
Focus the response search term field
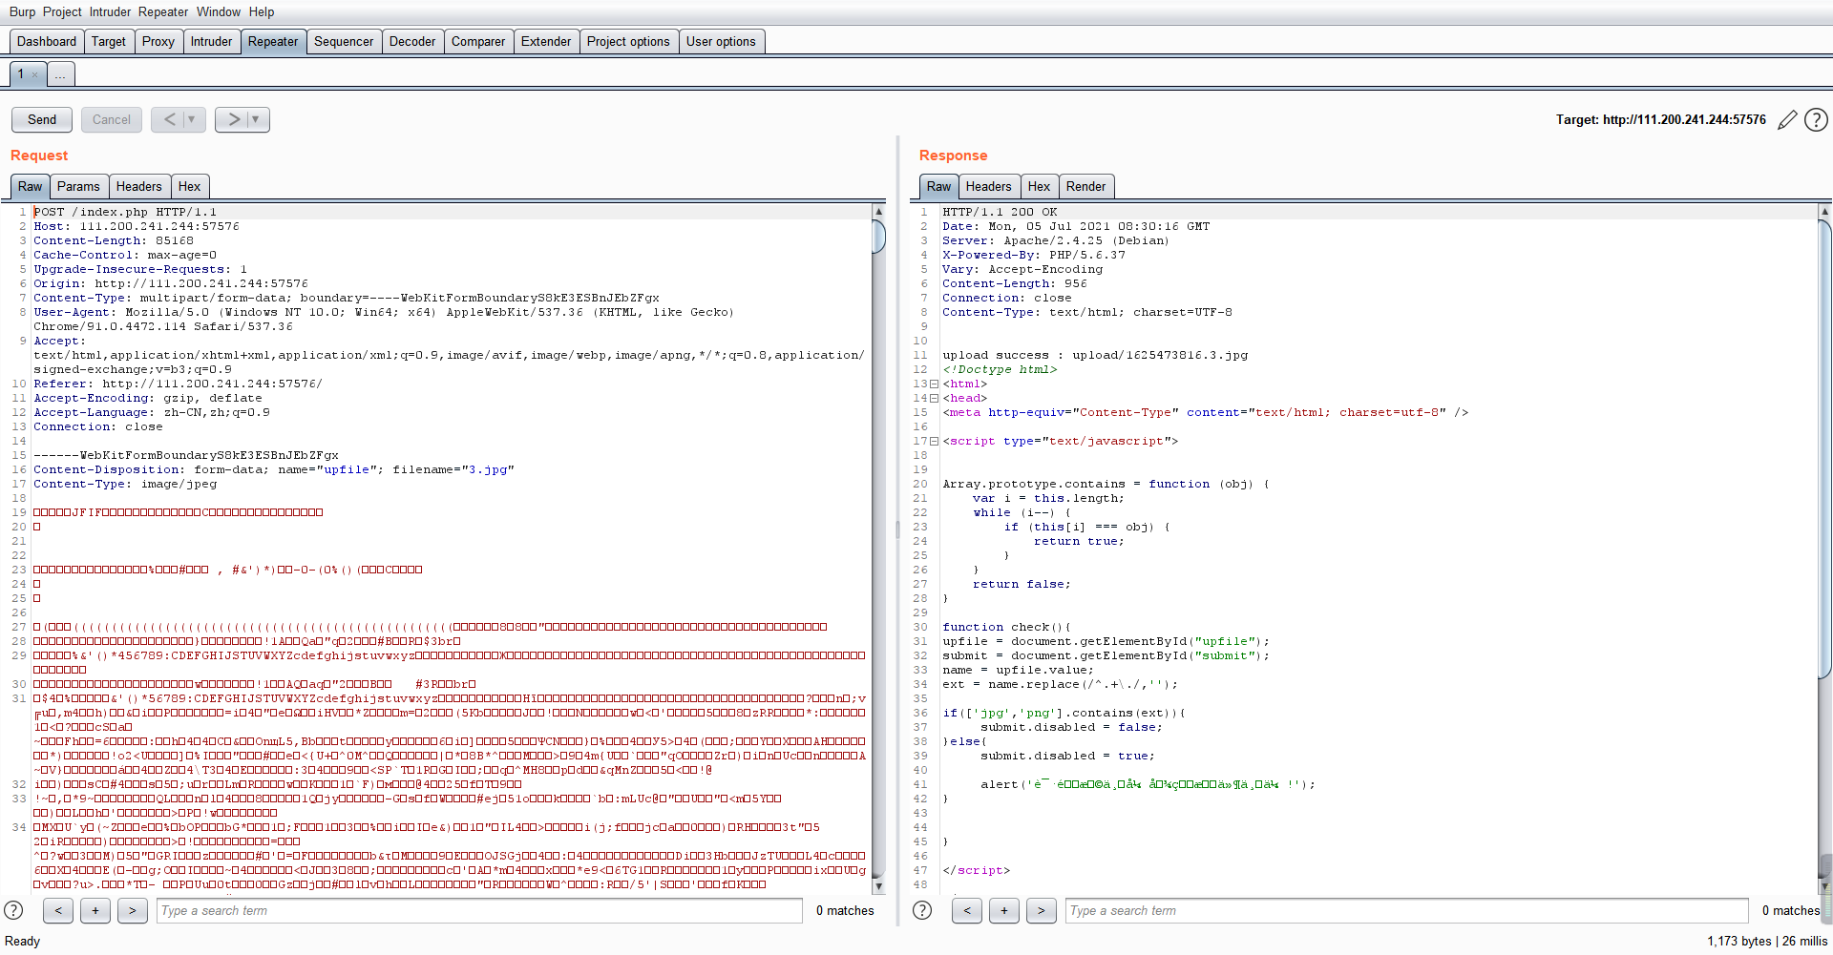point(1405,910)
